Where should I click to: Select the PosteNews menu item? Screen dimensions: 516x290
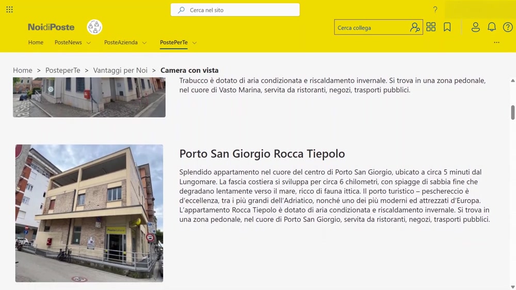(x=68, y=42)
